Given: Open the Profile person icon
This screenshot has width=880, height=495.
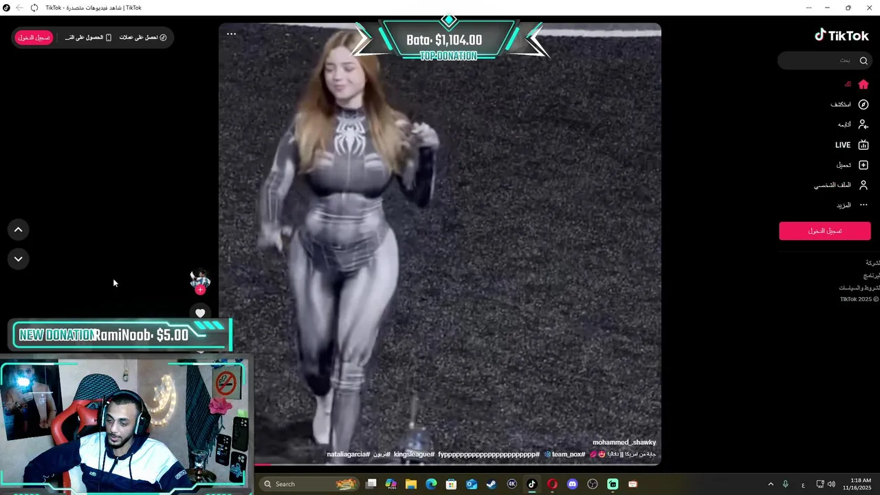Looking at the screenshot, I should 863,185.
